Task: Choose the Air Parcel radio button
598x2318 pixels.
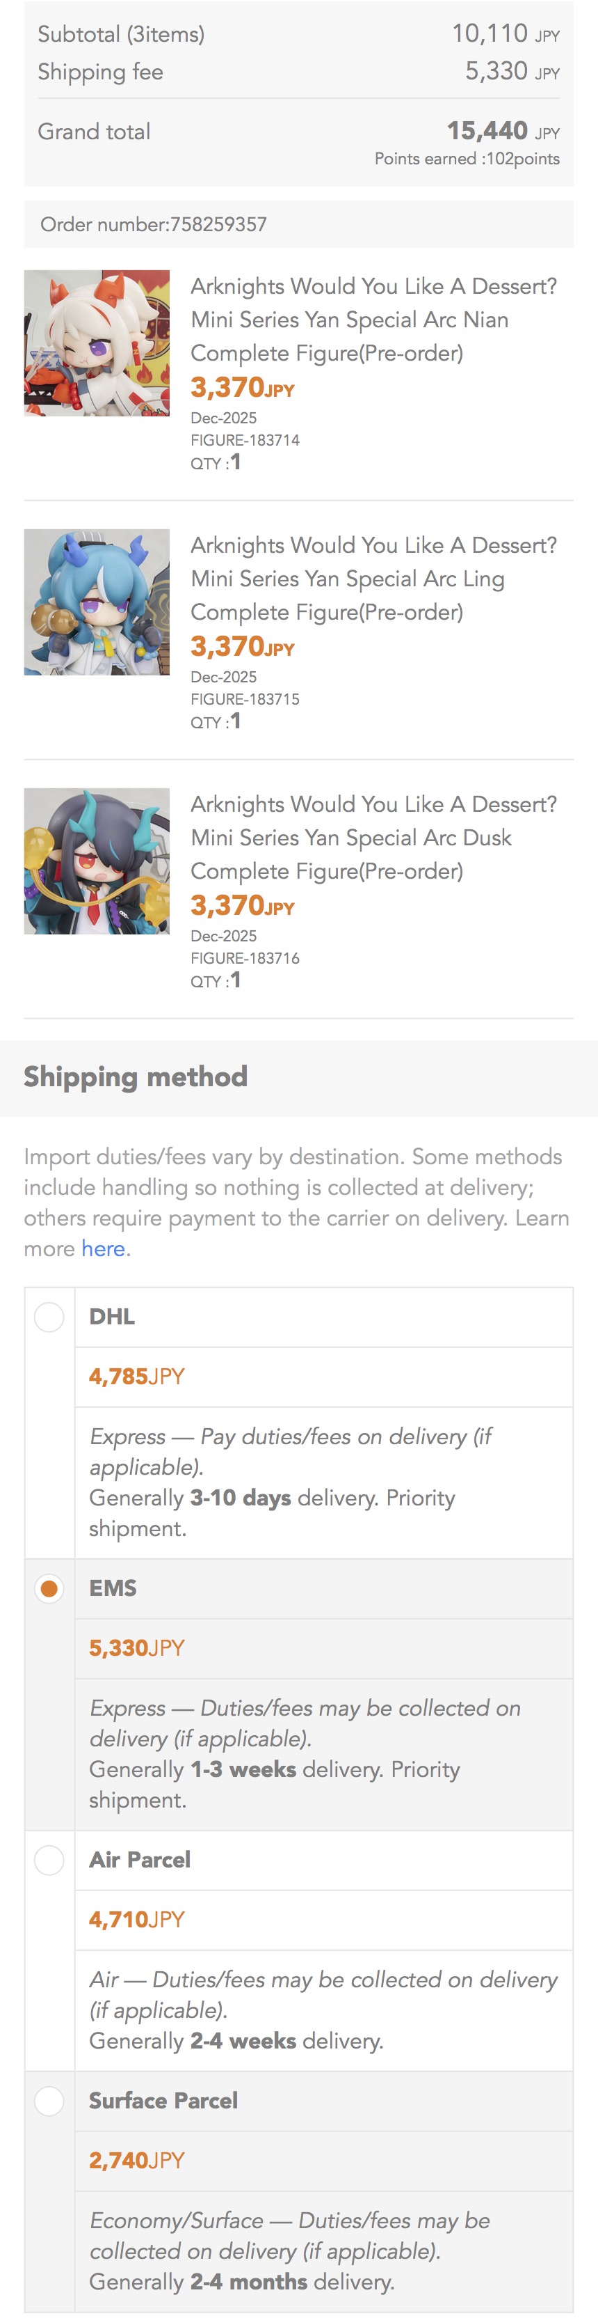Action: pyautogui.click(x=49, y=1860)
